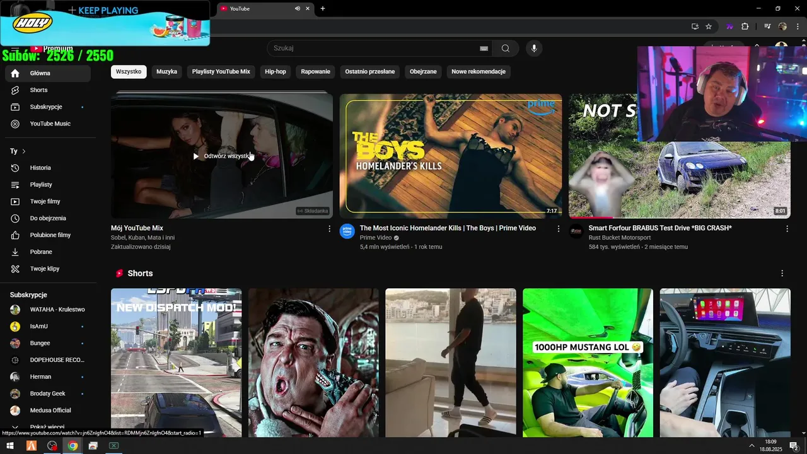Open the Homelander's Kills video thumbnail
The width and height of the screenshot is (807, 454).
(451, 156)
